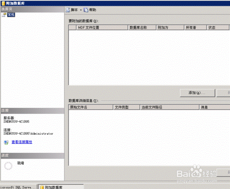Click the 消息 column header

click(215, 107)
